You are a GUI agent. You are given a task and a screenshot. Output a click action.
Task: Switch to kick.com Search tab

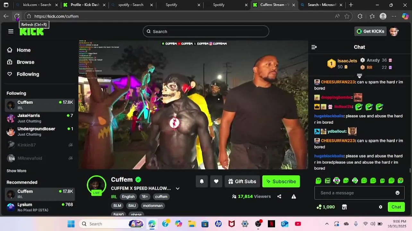[x=37, y=5]
